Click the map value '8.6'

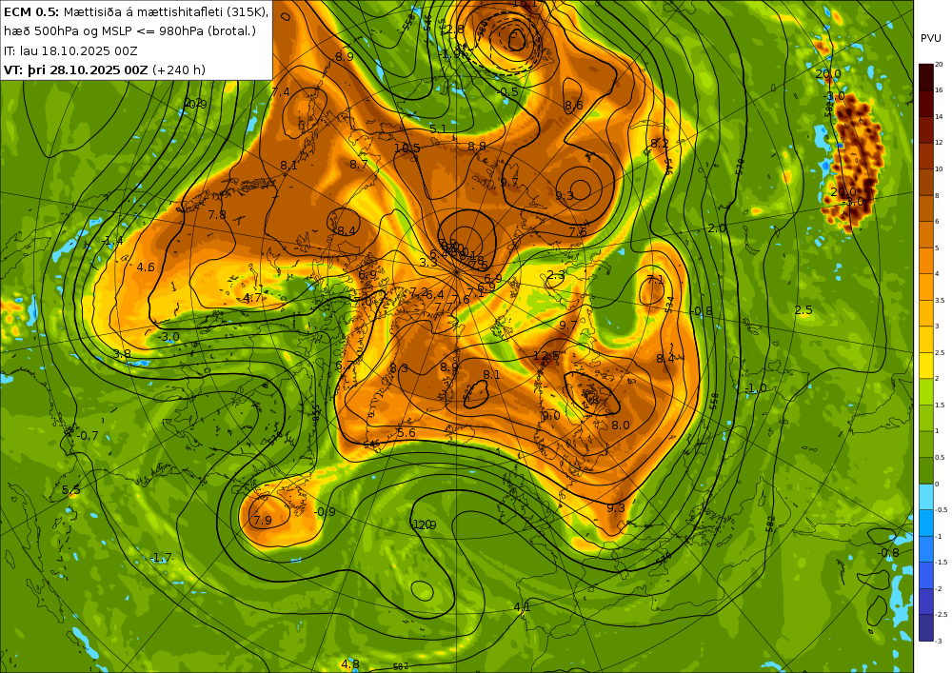574,105
